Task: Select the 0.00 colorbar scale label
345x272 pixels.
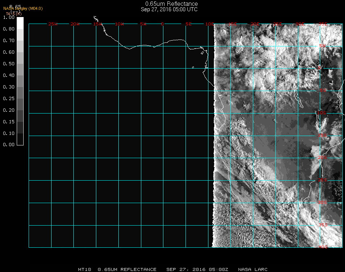Action: point(9,145)
